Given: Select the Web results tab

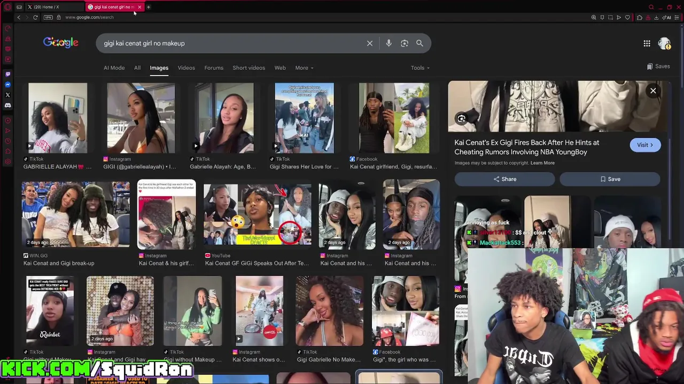Looking at the screenshot, I should (x=280, y=68).
